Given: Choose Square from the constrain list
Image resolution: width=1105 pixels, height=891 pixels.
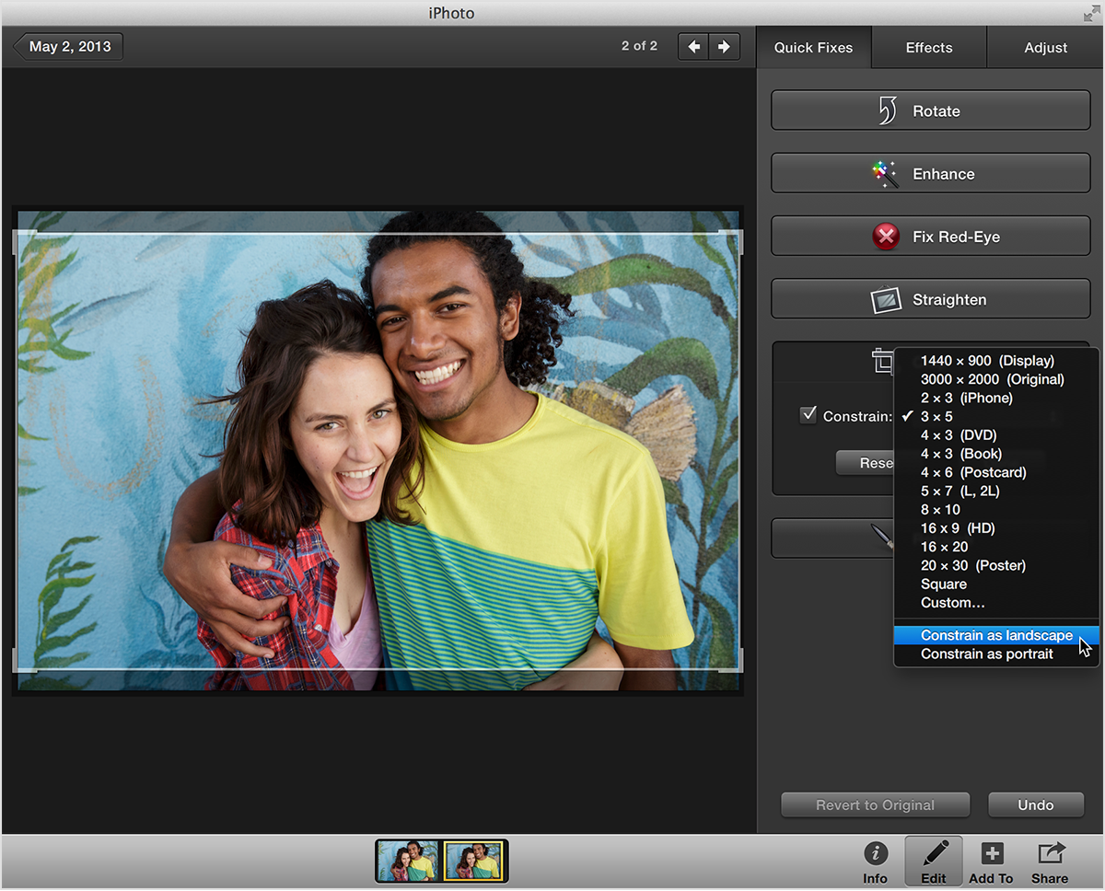Looking at the screenshot, I should (944, 584).
